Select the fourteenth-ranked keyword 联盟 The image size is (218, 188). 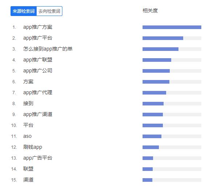[28, 169]
